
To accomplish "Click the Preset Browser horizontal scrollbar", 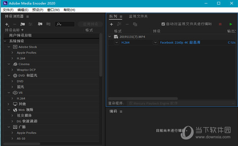I will 22,144.
